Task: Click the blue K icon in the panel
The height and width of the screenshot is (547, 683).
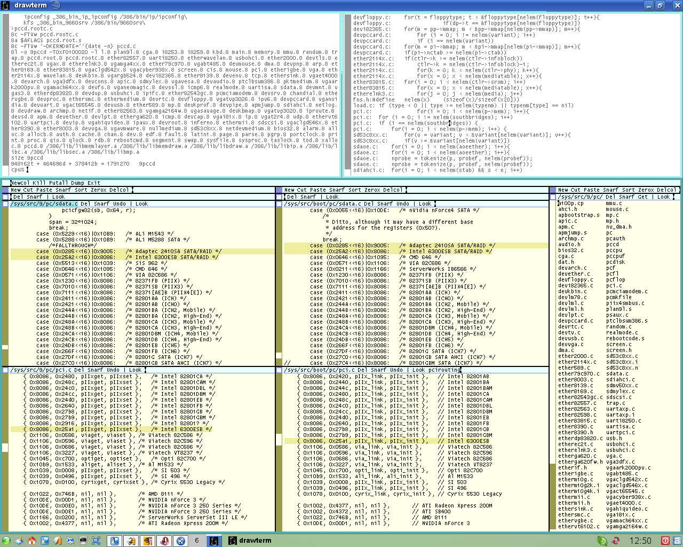Action: click(x=45, y=541)
